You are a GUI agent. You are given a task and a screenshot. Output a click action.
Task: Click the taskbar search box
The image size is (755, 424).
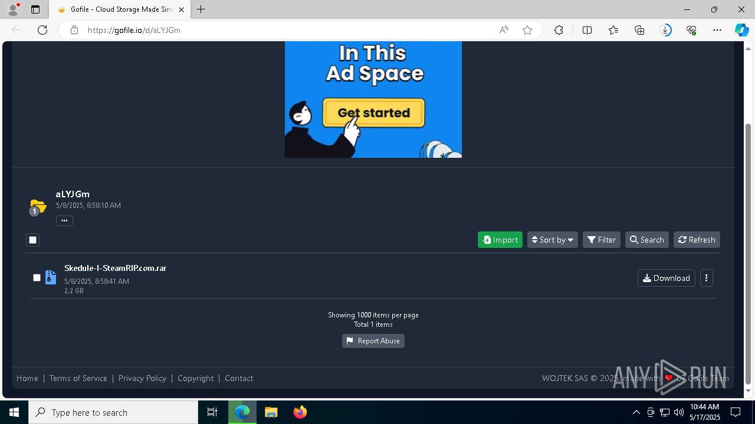[x=113, y=412]
